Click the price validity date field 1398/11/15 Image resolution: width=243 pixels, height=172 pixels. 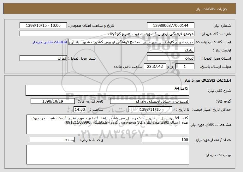pos(150,110)
